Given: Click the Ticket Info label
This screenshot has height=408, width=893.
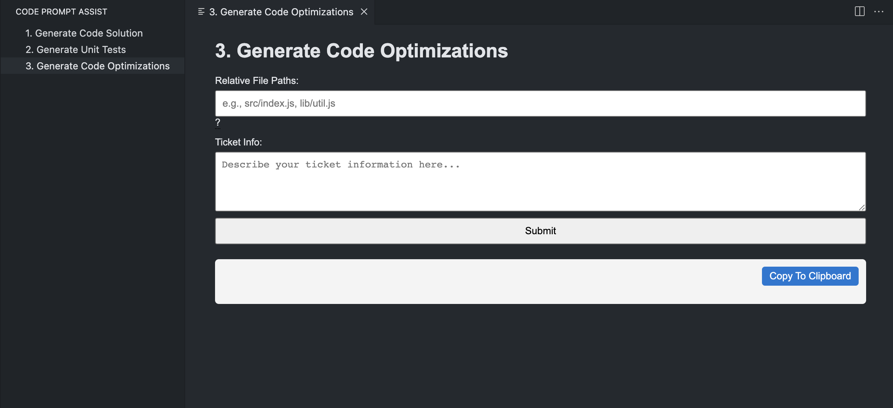Looking at the screenshot, I should click(238, 142).
